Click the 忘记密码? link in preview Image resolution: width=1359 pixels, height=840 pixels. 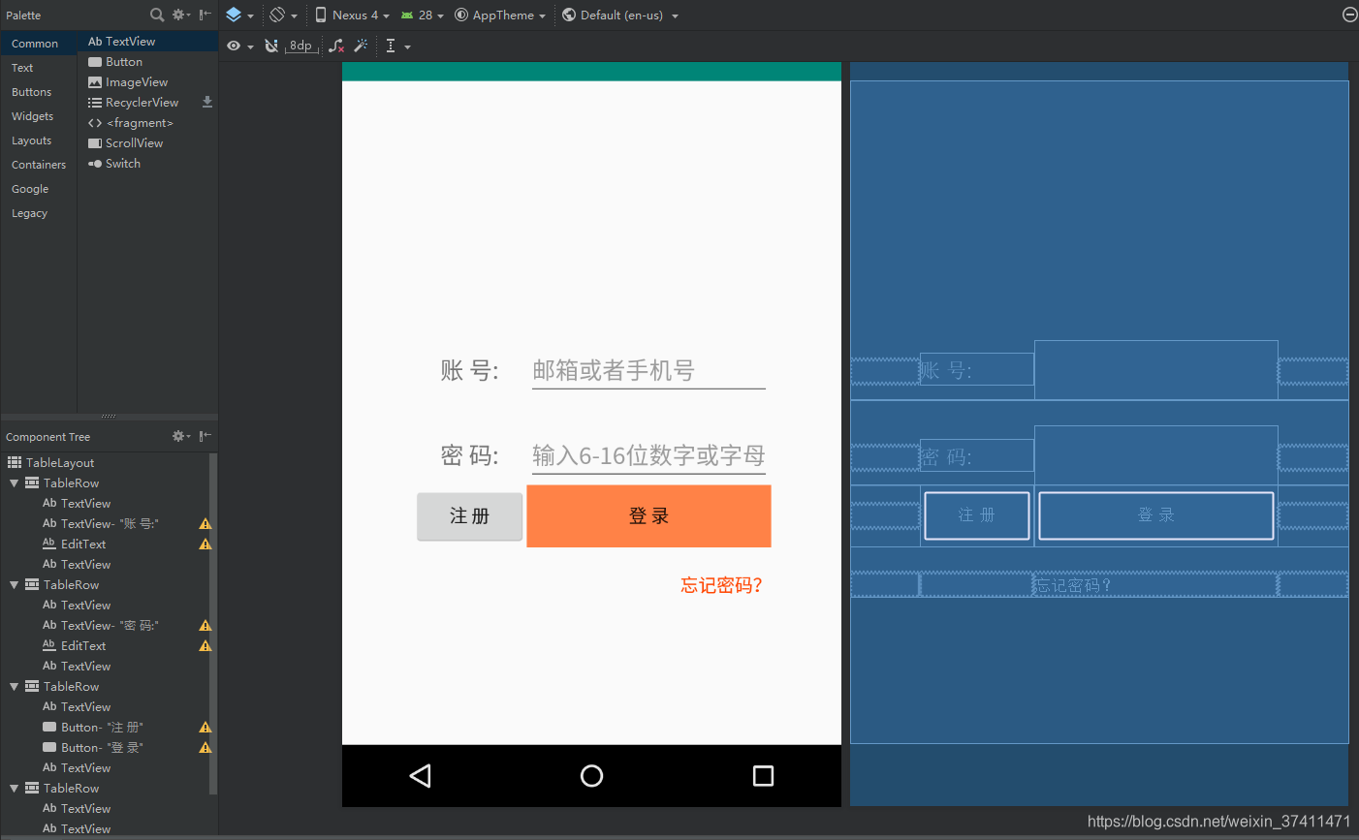coord(721,585)
